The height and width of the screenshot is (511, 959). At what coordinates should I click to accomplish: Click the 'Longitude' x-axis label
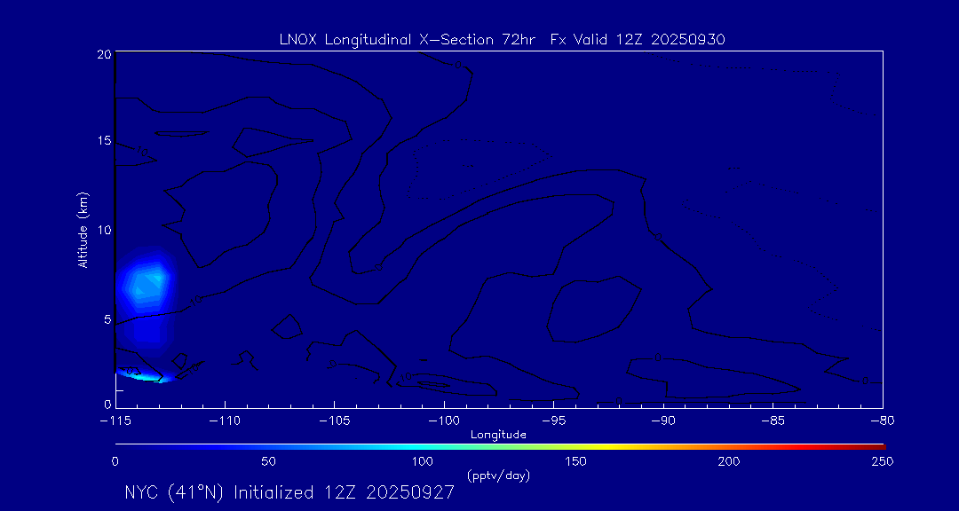coord(498,435)
